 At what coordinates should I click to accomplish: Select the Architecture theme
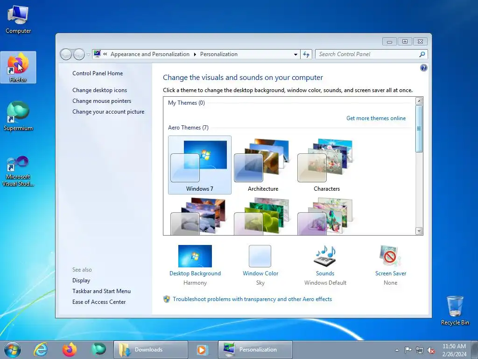263,165
